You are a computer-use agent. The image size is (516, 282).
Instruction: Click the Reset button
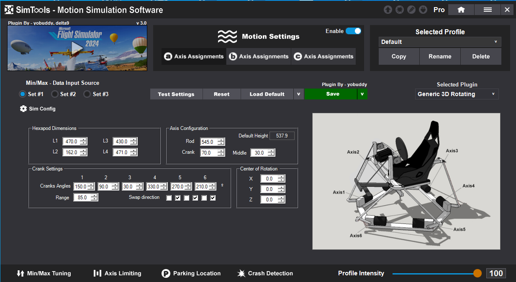click(222, 94)
